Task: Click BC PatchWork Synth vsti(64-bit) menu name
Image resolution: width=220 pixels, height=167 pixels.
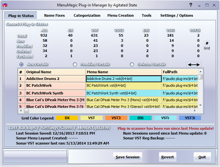Action: pyautogui.click(x=123, y=93)
